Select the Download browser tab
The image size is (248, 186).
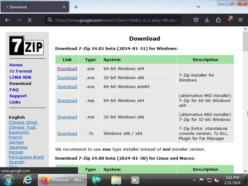tap(35, 7)
